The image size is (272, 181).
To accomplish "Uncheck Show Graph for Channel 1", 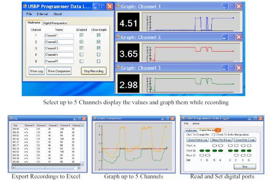I will click(98, 35).
